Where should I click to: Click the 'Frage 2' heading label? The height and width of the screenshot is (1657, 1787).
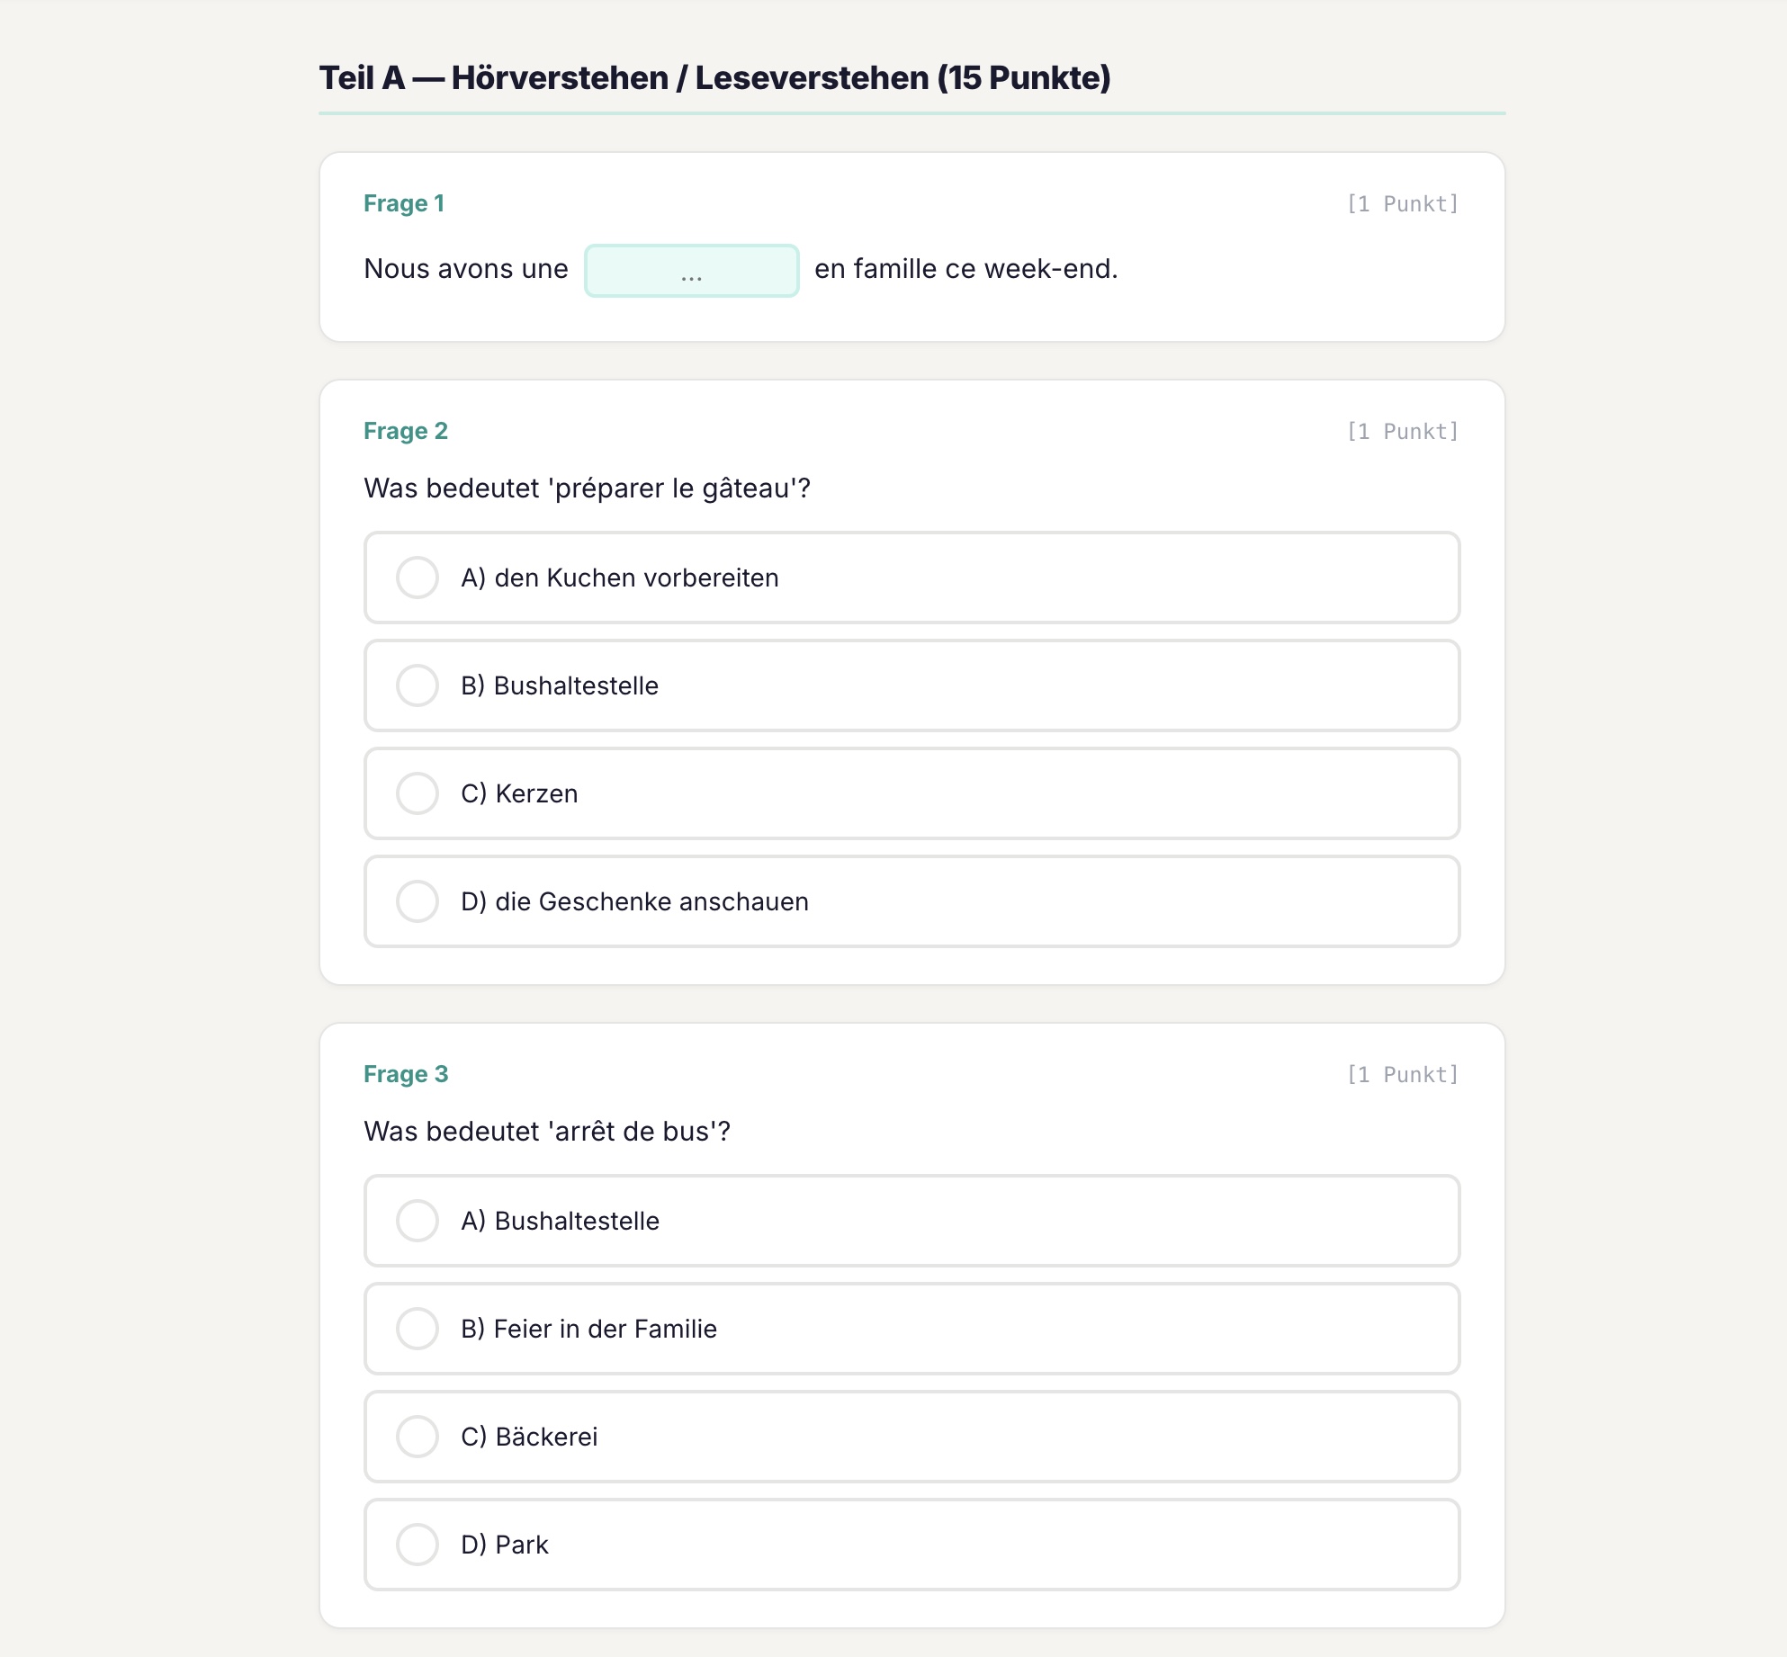coord(406,431)
